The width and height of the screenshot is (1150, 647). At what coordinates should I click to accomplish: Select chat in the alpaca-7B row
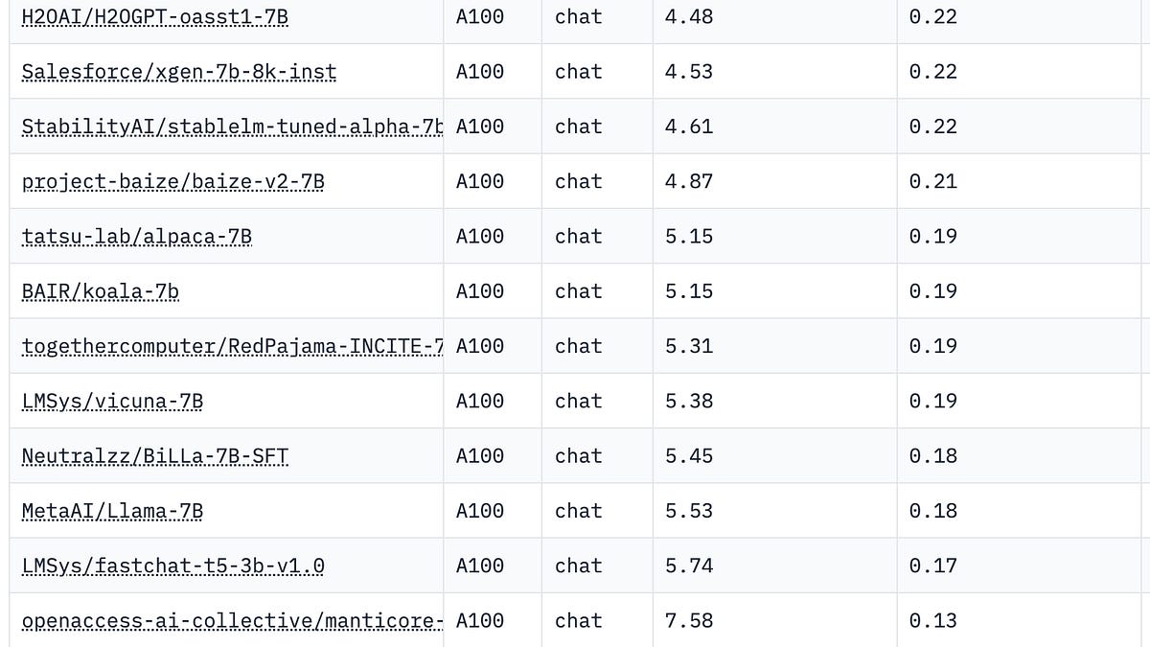pyautogui.click(x=579, y=236)
